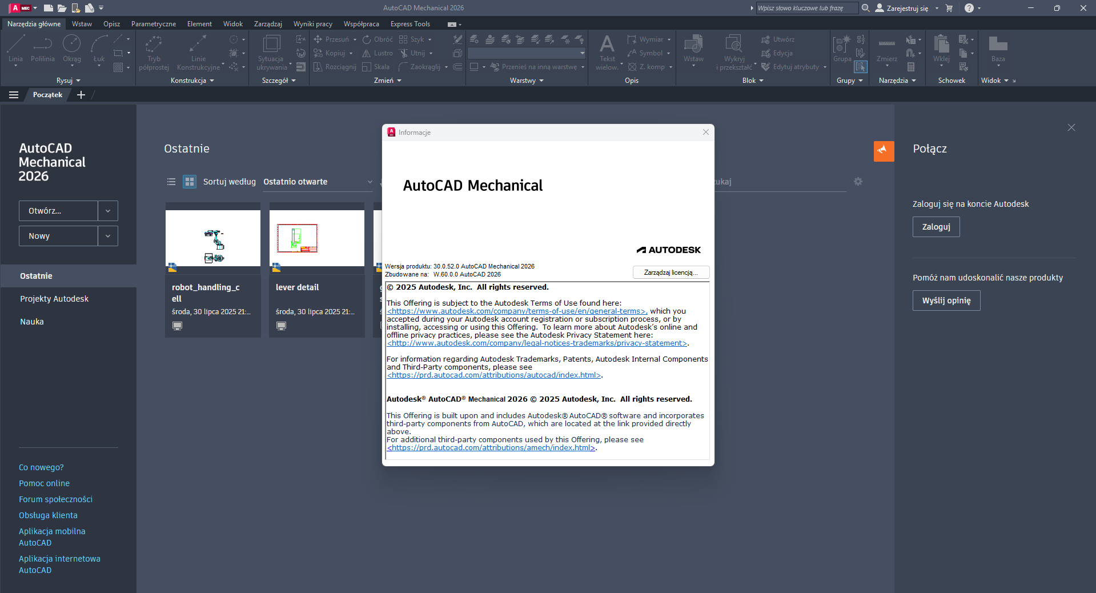
Task: Expand the Nowy dropdown arrow
Action: point(108,236)
